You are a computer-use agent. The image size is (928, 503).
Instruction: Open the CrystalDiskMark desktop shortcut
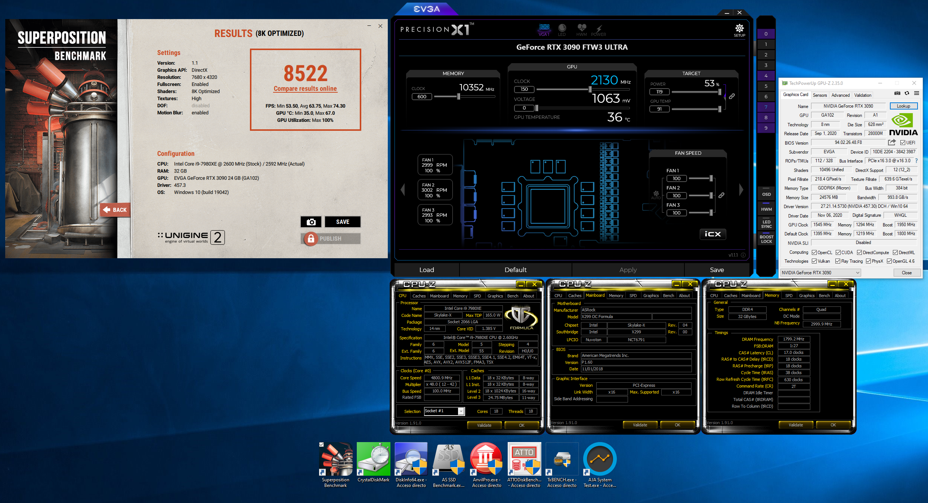(x=373, y=463)
